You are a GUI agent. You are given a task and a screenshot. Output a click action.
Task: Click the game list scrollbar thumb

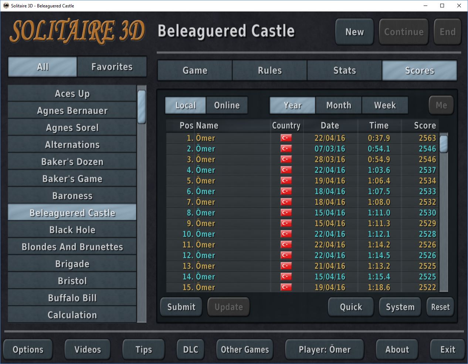point(142,107)
